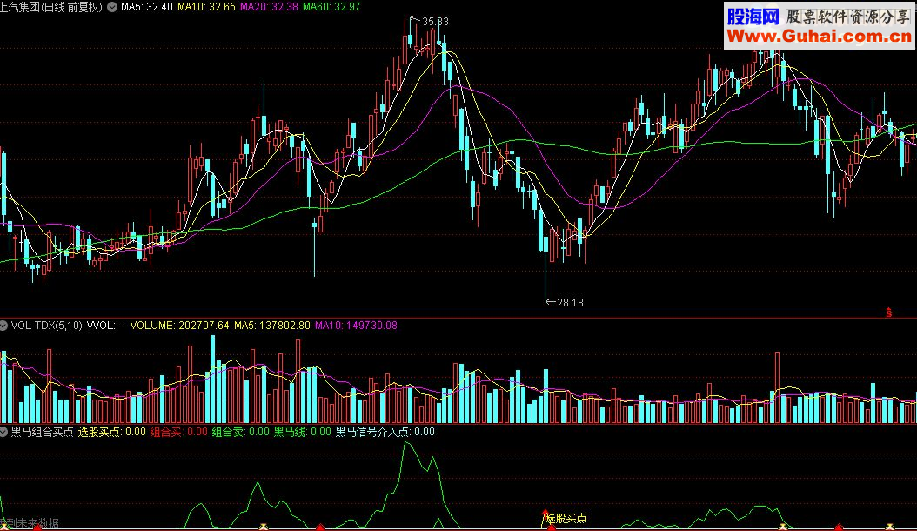Click the VVOL: - label
This screenshot has height=531, width=917.
click(x=104, y=326)
